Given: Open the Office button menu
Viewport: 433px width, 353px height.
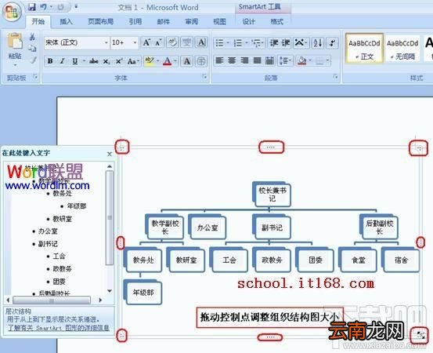Looking at the screenshot, I should point(12,12).
